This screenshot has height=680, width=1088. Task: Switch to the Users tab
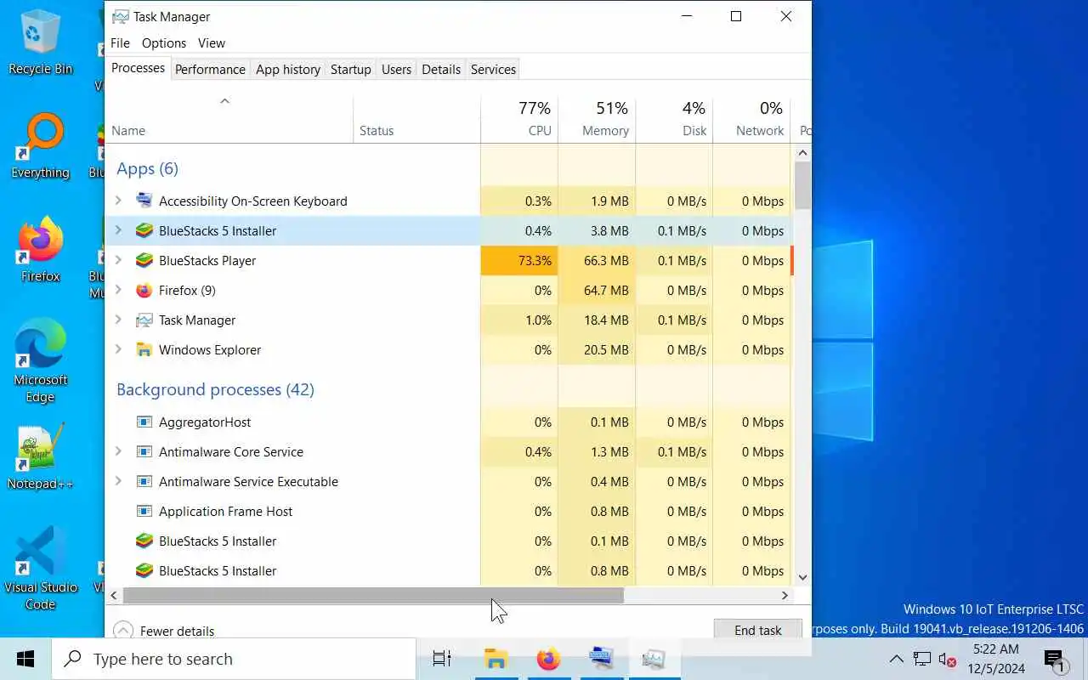tap(396, 70)
